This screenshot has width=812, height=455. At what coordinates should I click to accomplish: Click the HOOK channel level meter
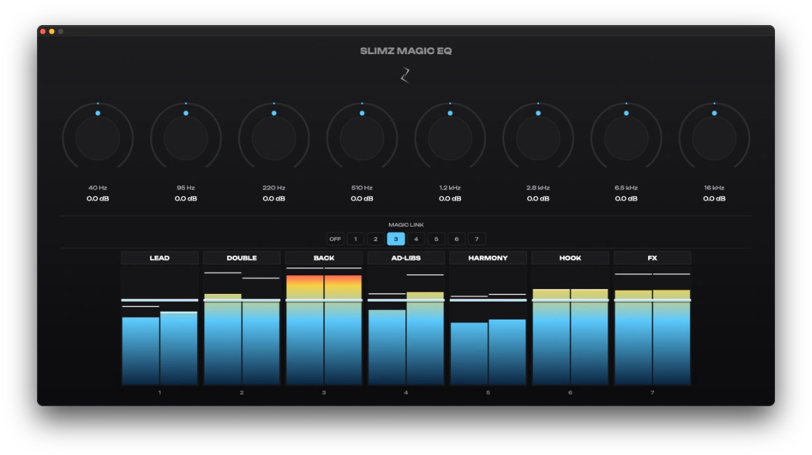(570, 326)
